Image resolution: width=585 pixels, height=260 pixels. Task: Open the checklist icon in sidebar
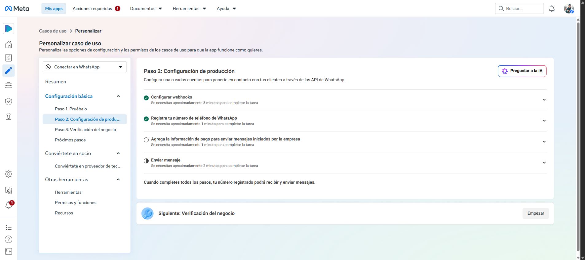click(x=9, y=58)
